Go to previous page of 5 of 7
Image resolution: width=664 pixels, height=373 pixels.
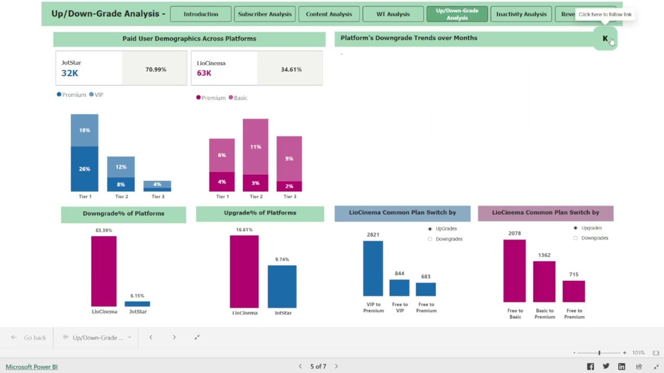point(300,366)
